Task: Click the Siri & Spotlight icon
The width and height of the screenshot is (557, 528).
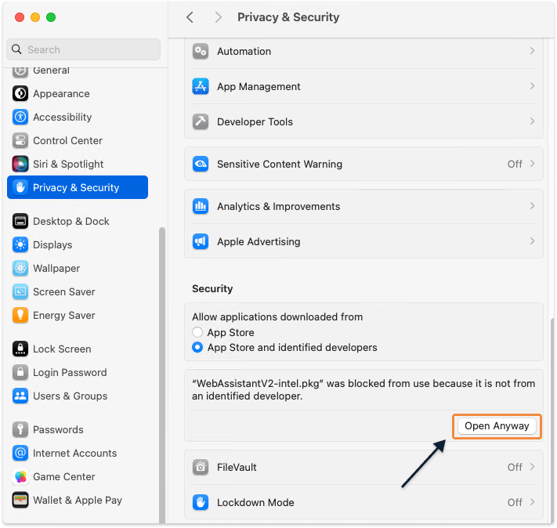Action: point(20,165)
